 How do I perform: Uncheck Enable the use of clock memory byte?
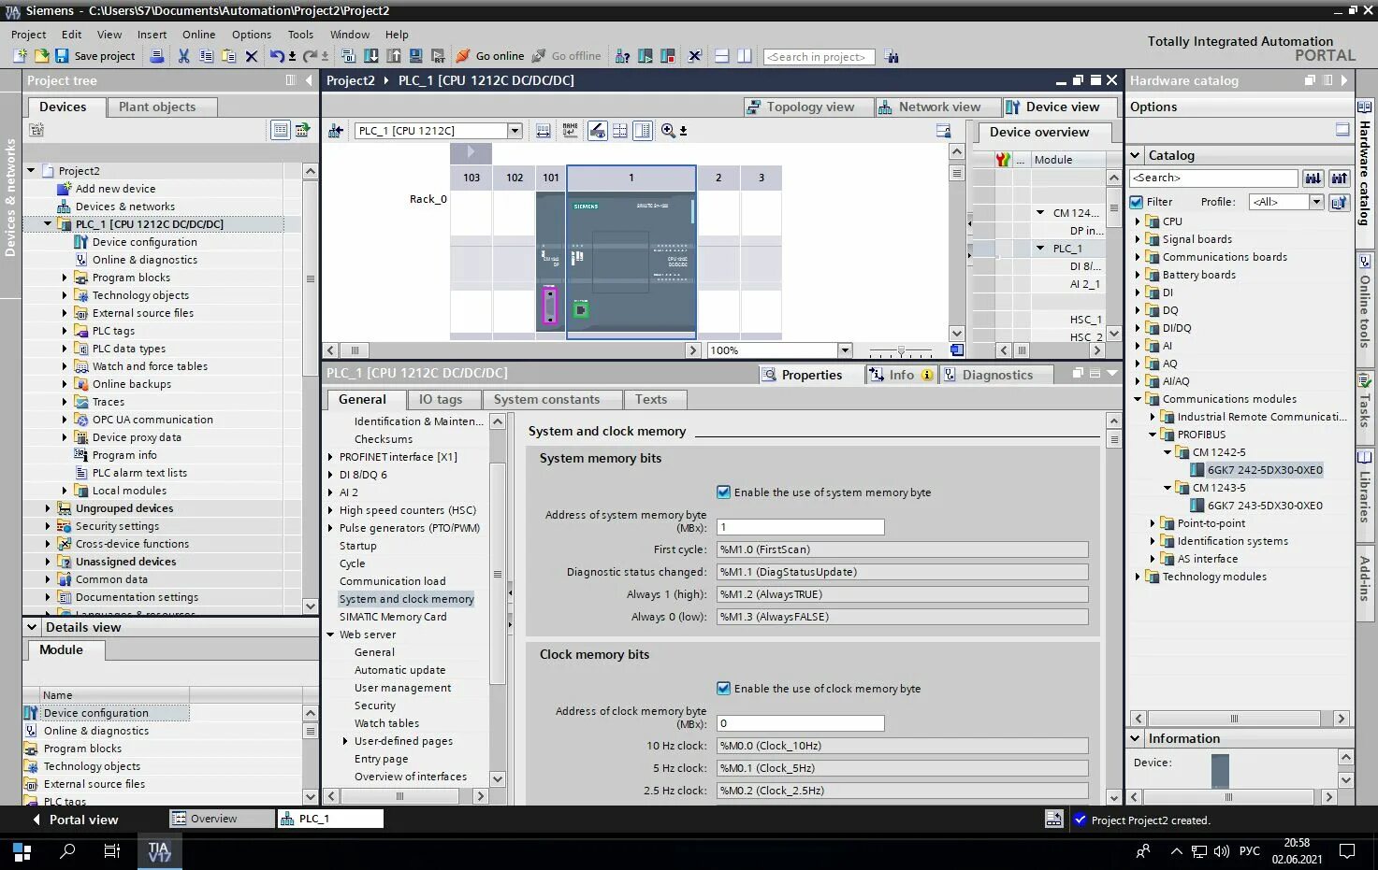(723, 688)
